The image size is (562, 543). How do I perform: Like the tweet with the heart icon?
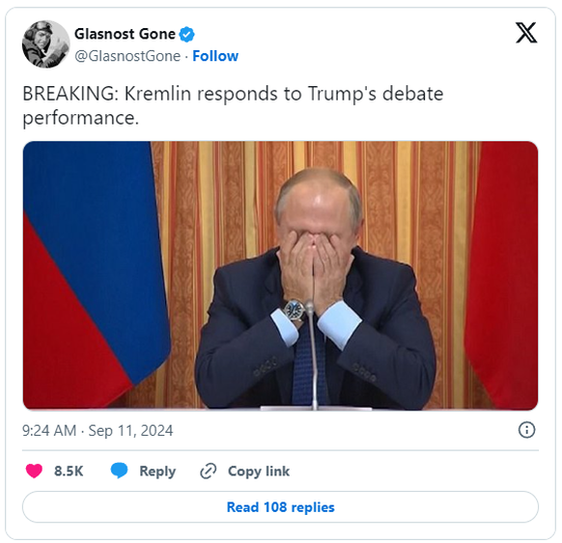click(x=34, y=471)
